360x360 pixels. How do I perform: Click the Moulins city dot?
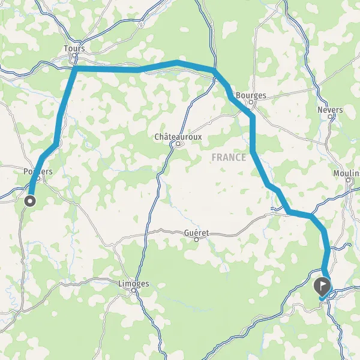point(348,180)
